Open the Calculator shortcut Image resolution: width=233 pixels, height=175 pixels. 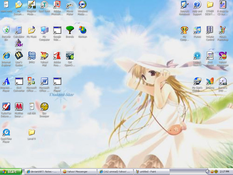pyautogui.click(x=19, y=30)
